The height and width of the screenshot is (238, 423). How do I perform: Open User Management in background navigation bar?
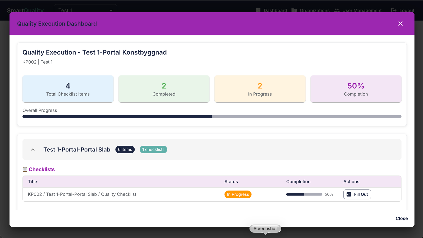[358, 10]
